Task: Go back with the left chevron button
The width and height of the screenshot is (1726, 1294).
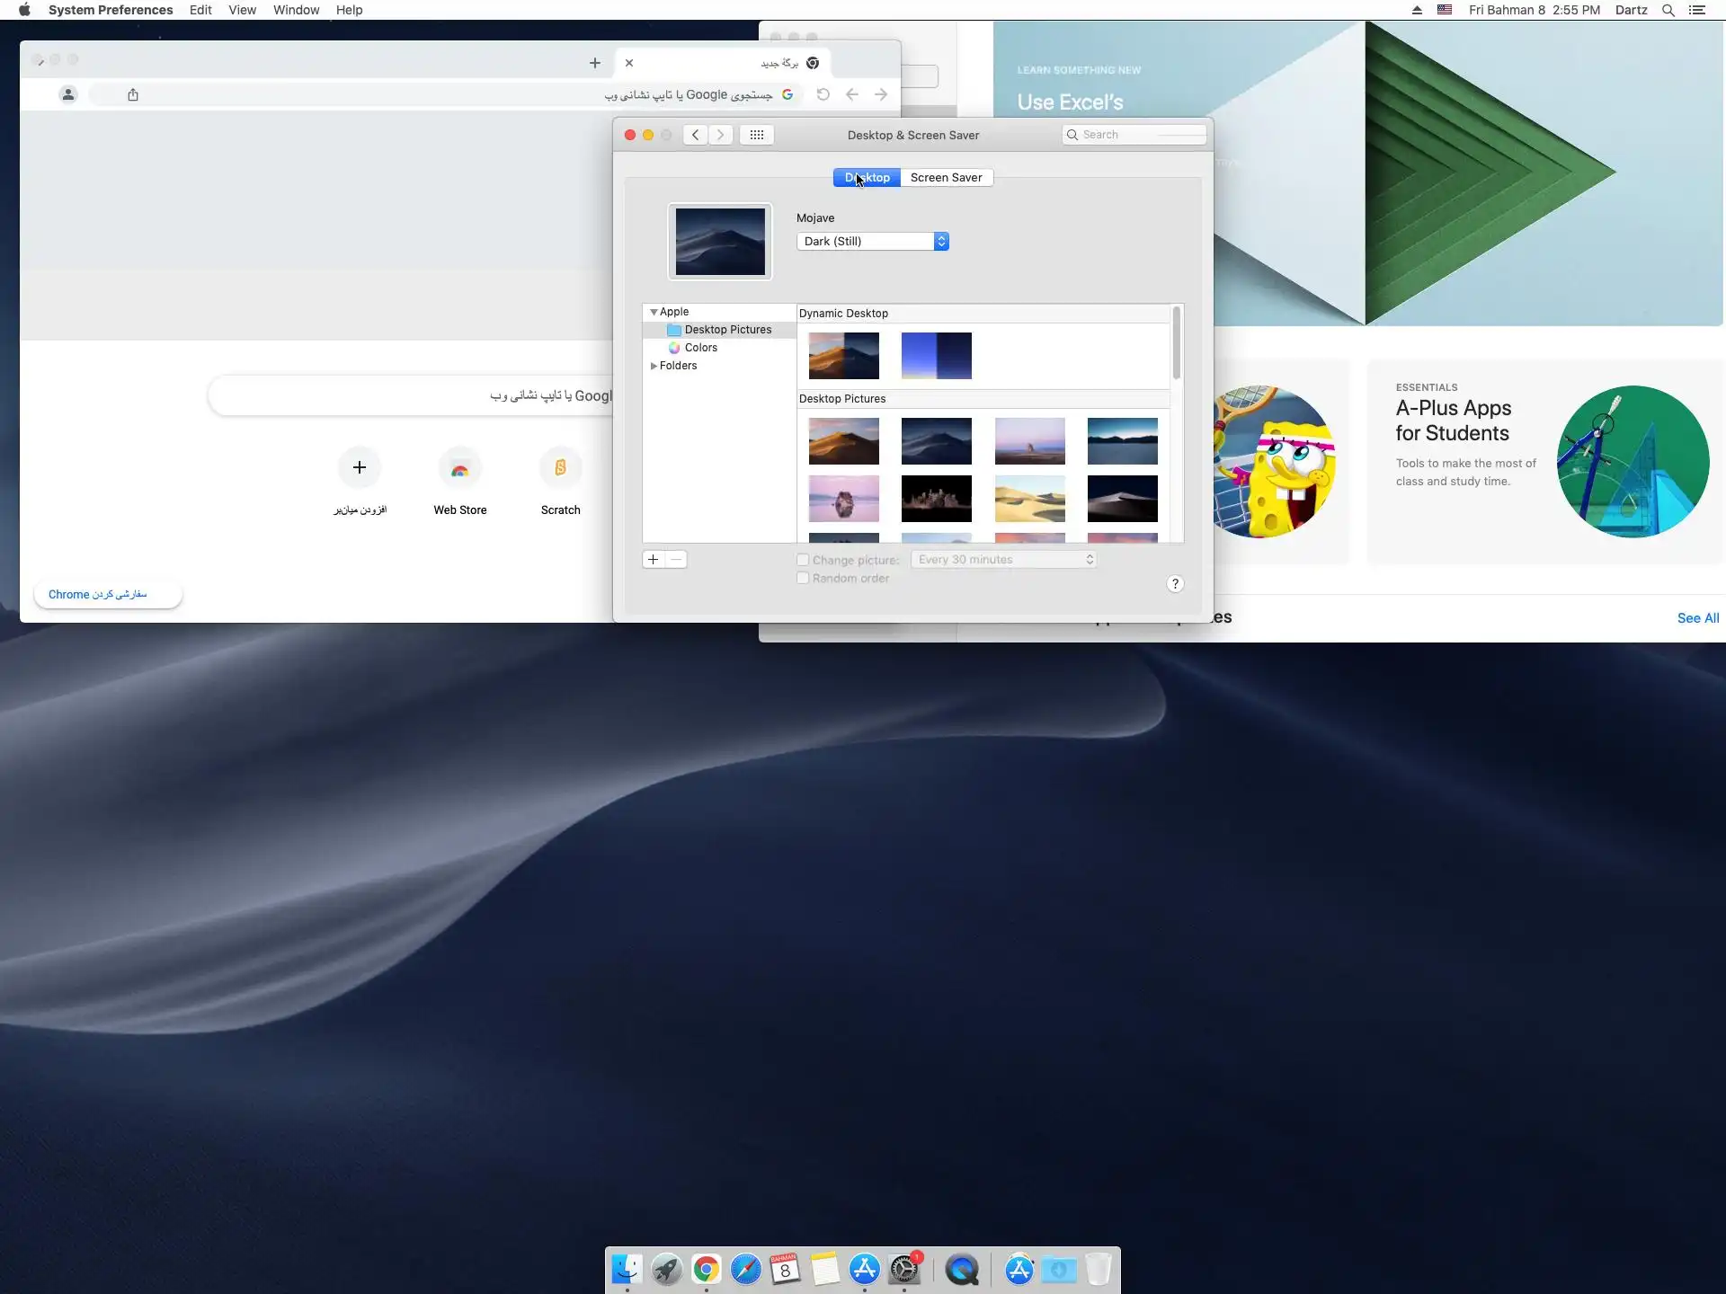Action: click(x=695, y=135)
